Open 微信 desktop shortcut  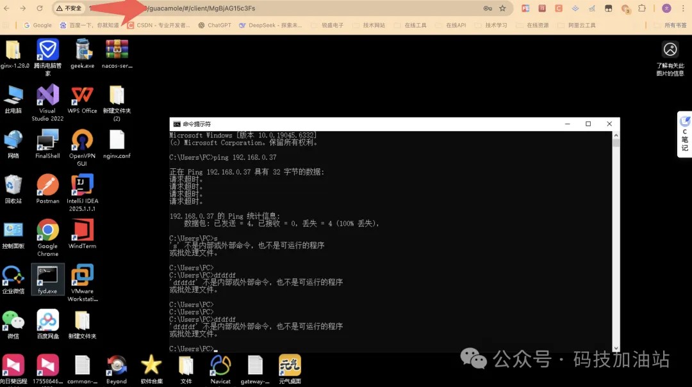click(x=13, y=324)
